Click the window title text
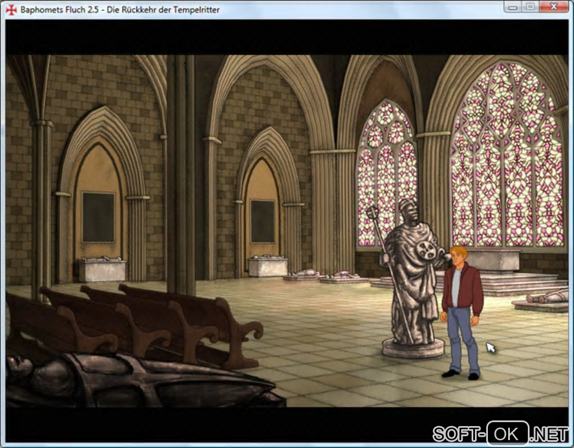The height and width of the screenshot is (448, 574). click(x=120, y=10)
